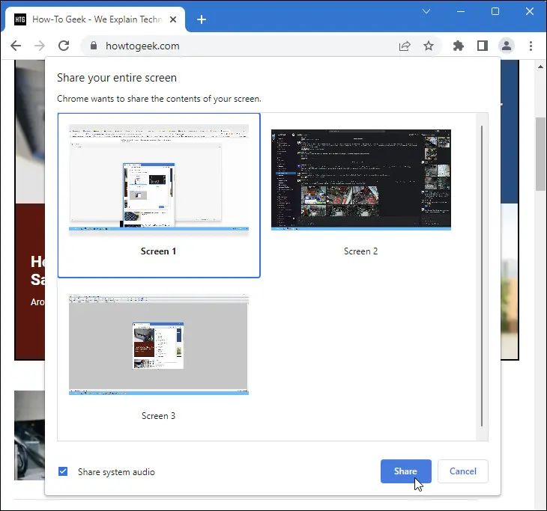Minimize the Chrome window
The width and height of the screenshot is (547, 511).
pyautogui.click(x=461, y=11)
